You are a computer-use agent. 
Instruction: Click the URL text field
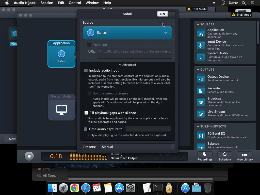135,54
